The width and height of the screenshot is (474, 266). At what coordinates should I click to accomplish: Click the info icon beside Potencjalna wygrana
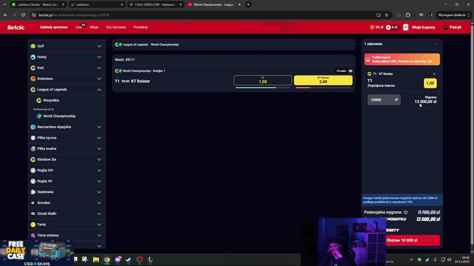(x=405, y=212)
